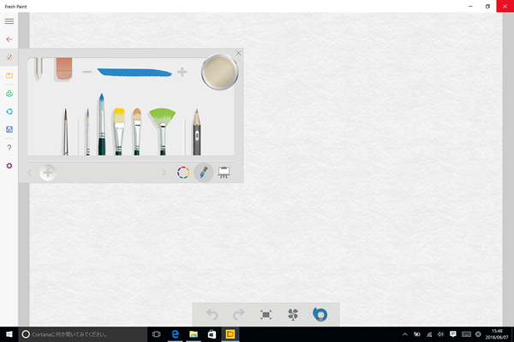This screenshot has width=514, height=342.
Task: Show hidden system tray icons
Action: click(405, 333)
